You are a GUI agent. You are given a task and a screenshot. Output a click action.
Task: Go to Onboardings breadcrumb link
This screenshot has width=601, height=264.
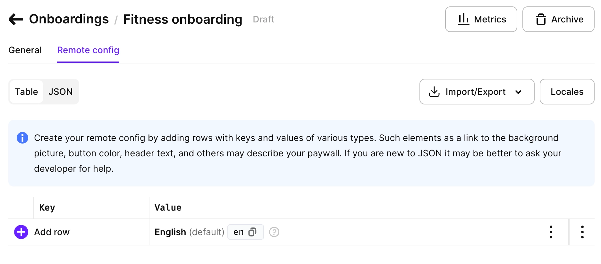(69, 19)
